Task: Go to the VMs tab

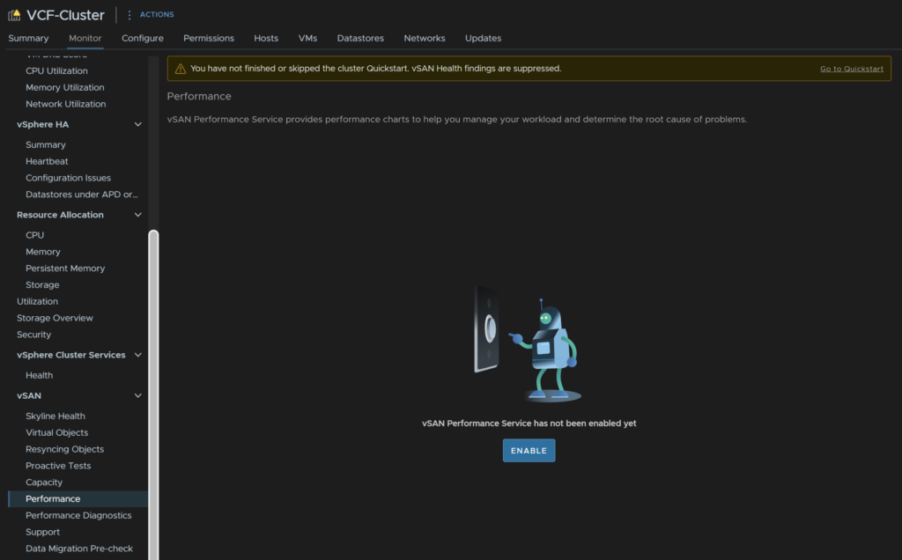Action: click(x=307, y=38)
